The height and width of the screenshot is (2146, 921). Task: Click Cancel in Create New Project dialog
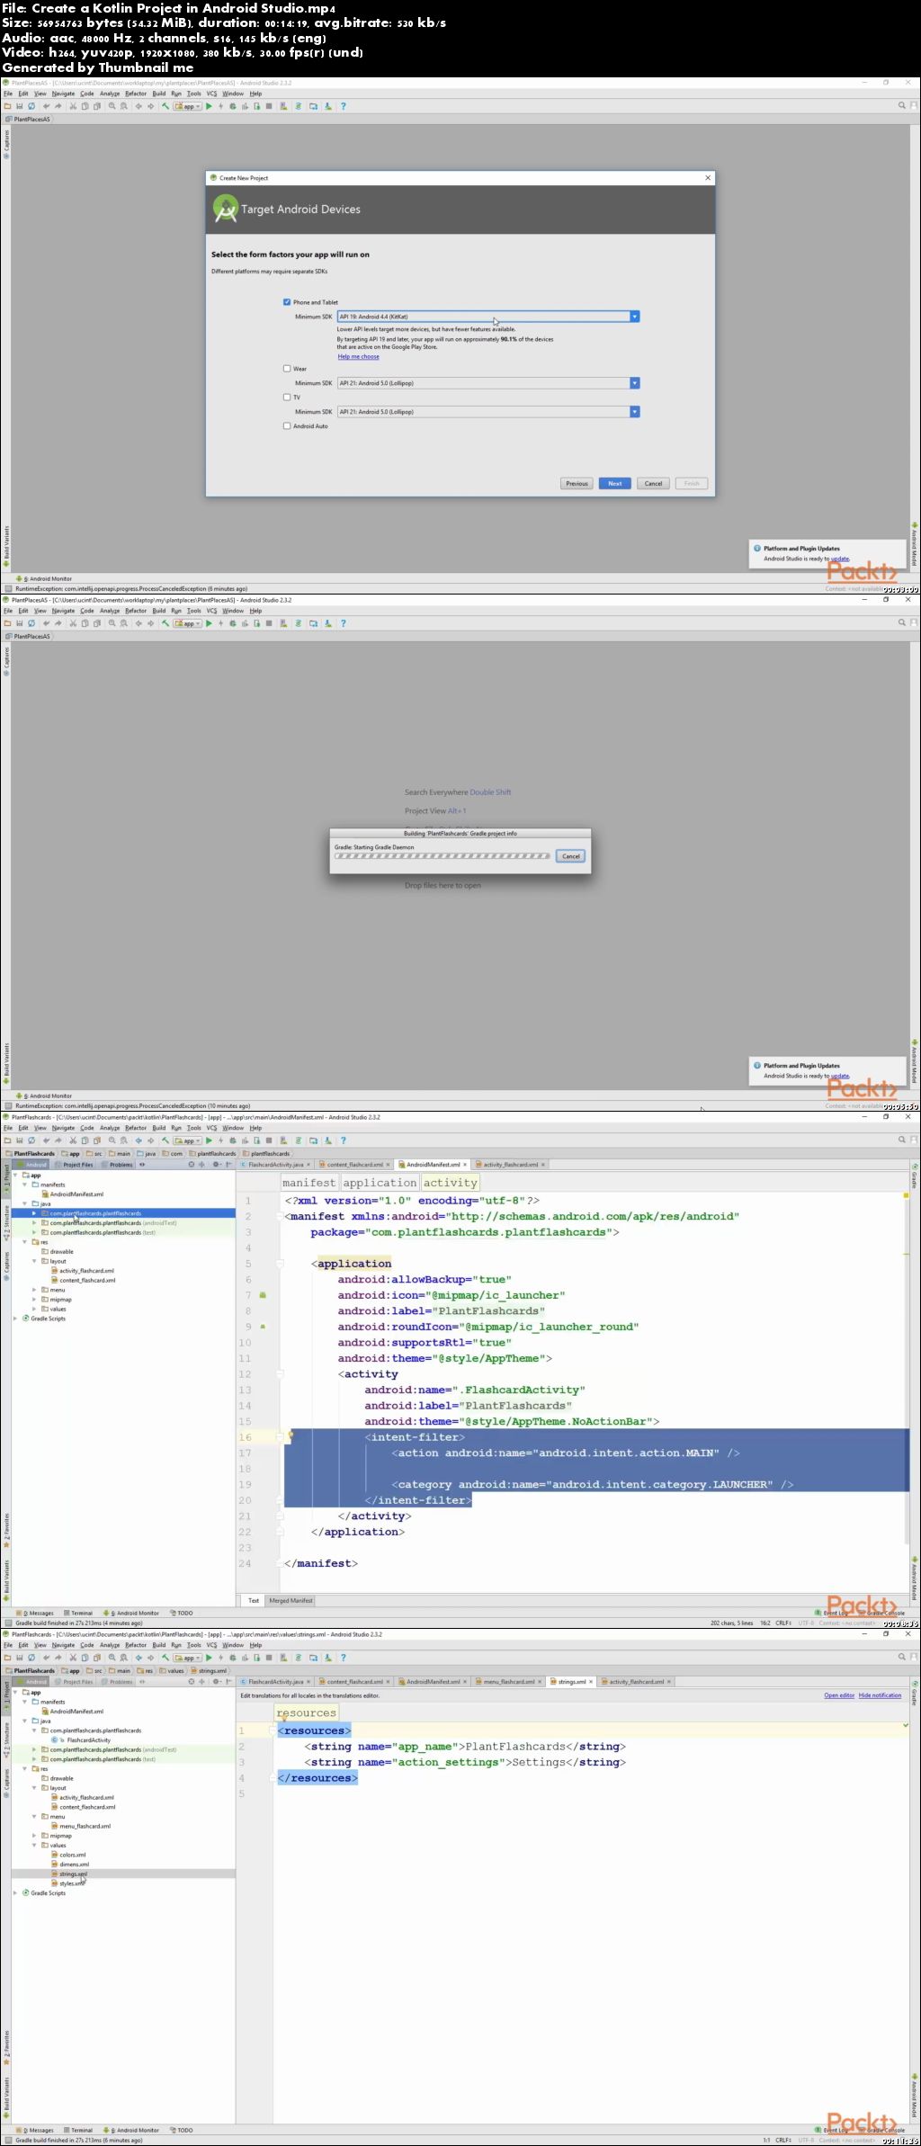[654, 483]
